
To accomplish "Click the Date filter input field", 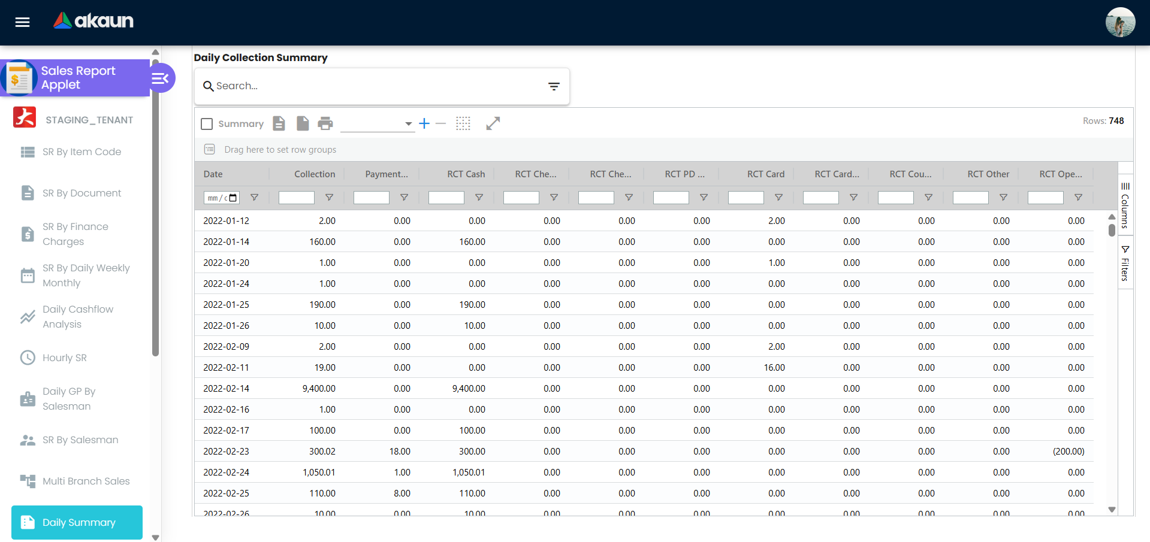I will [x=221, y=198].
